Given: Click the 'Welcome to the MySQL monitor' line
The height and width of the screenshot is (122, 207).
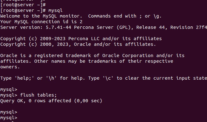Looking at the screenshot, I should (x=41, y=16).
